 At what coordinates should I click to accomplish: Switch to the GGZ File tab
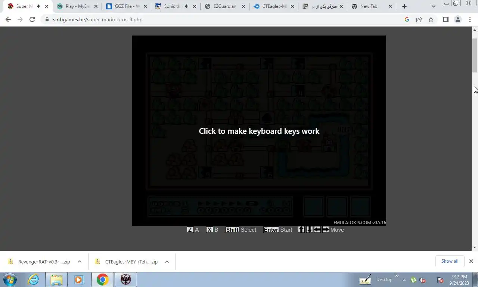click(126, 6)
